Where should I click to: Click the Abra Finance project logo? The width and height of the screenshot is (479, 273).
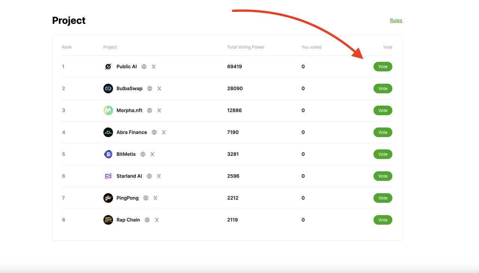(x=108, y=133)
